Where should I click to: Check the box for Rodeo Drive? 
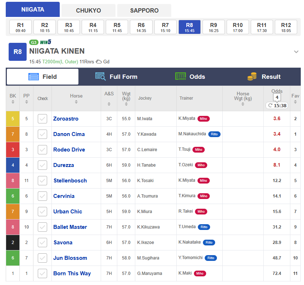[x=42, y=150]
